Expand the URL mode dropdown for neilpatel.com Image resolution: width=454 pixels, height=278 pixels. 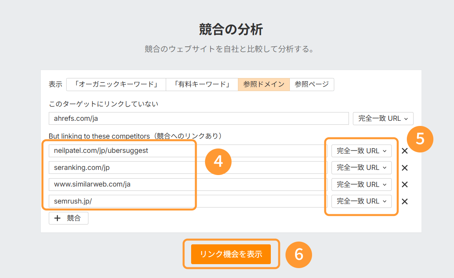coord(361,151)
